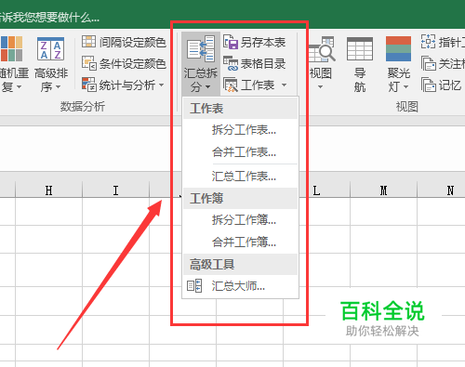This screenshot has height=367, width=465.
Task: Click the 工作表 menu section header
Action: (x=241, y=109)
